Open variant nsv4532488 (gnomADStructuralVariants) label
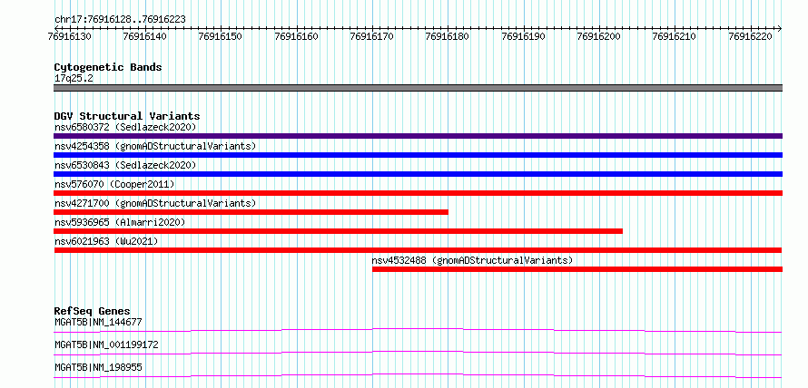This screenshot has height=388, width=808. [472, 260]
